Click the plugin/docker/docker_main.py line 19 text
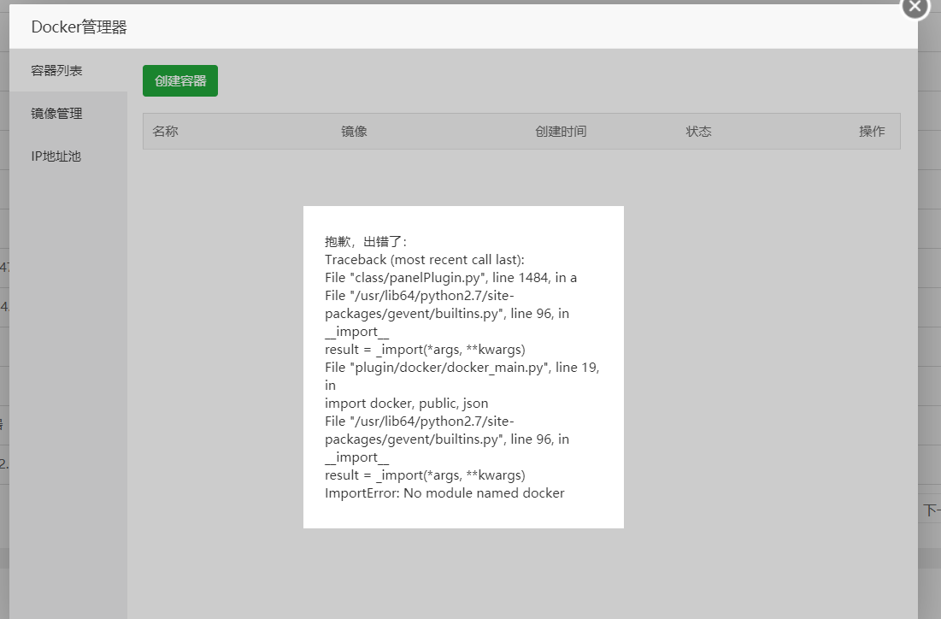The image size is (941, 619). click(x=462, y=376)
